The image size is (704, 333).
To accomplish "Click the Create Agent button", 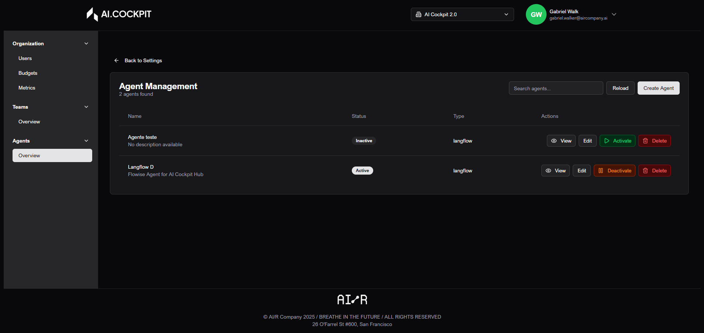I will 658,88.
